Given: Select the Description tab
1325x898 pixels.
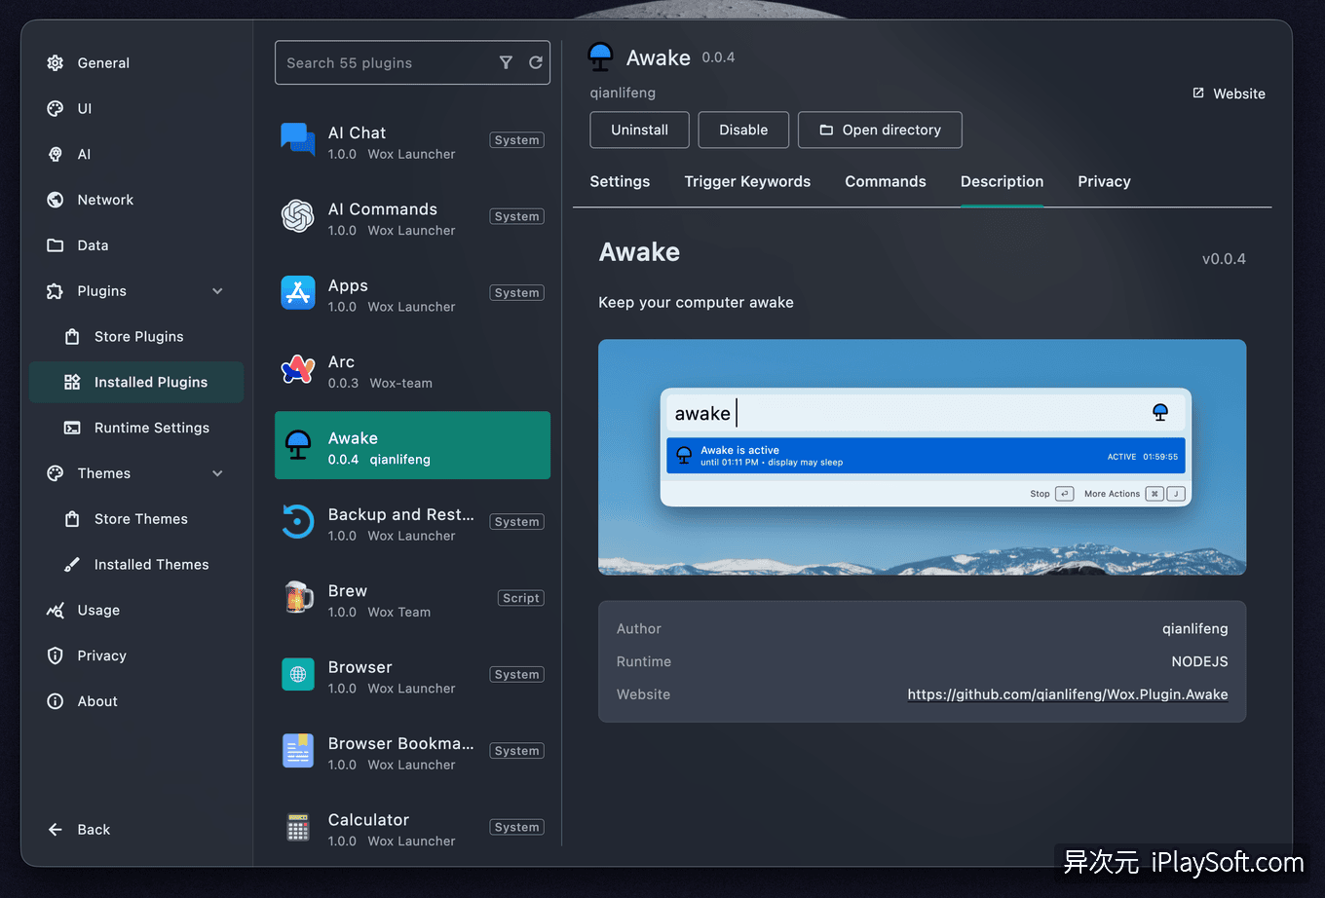Looking at the screenshot, I should [x=1002, y=182].
